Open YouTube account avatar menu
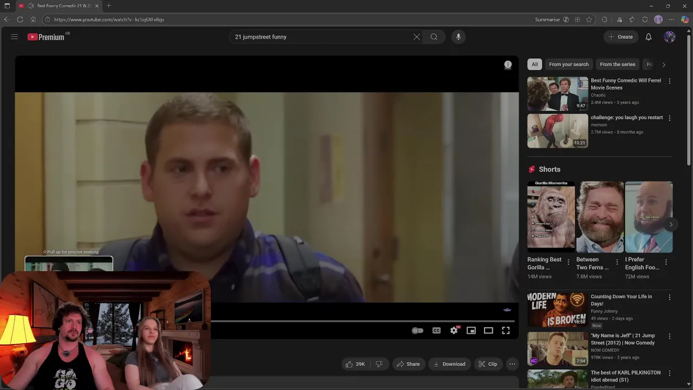Viewport: 693px width, 390px height. pos(670,37)
